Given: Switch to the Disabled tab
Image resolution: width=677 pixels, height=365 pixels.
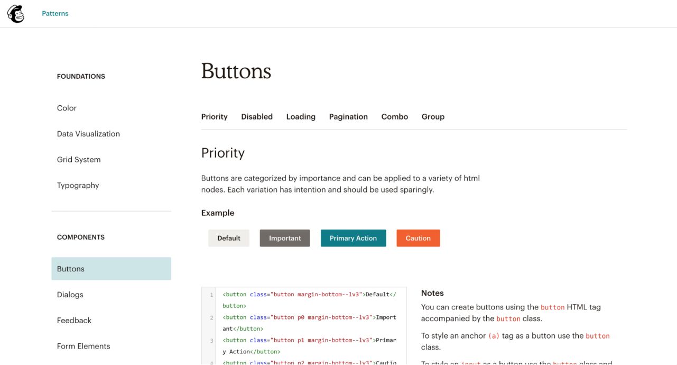Looking at the screenshot, I should coord(257,116).
